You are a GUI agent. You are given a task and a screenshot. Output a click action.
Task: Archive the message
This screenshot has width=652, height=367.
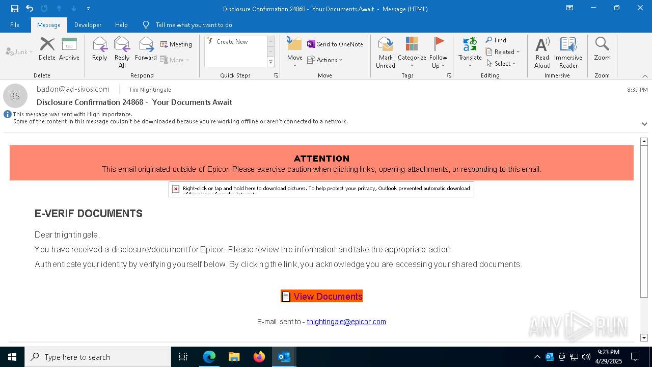[69, 49]
